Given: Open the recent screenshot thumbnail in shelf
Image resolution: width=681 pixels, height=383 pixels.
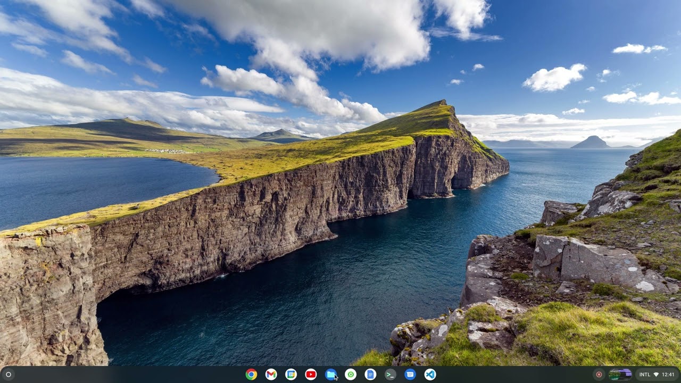Looking at the screenshot, I should 620,374.
